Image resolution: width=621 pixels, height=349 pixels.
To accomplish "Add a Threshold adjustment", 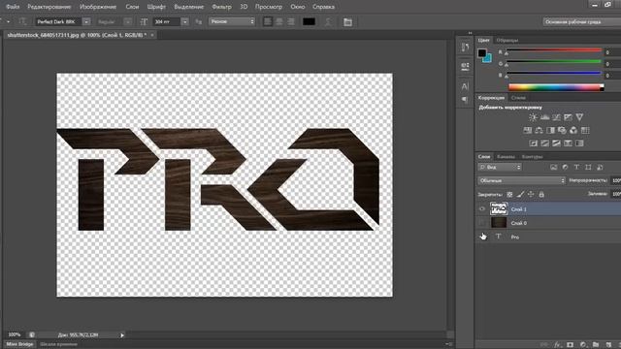I will click(x=556, y=143).
